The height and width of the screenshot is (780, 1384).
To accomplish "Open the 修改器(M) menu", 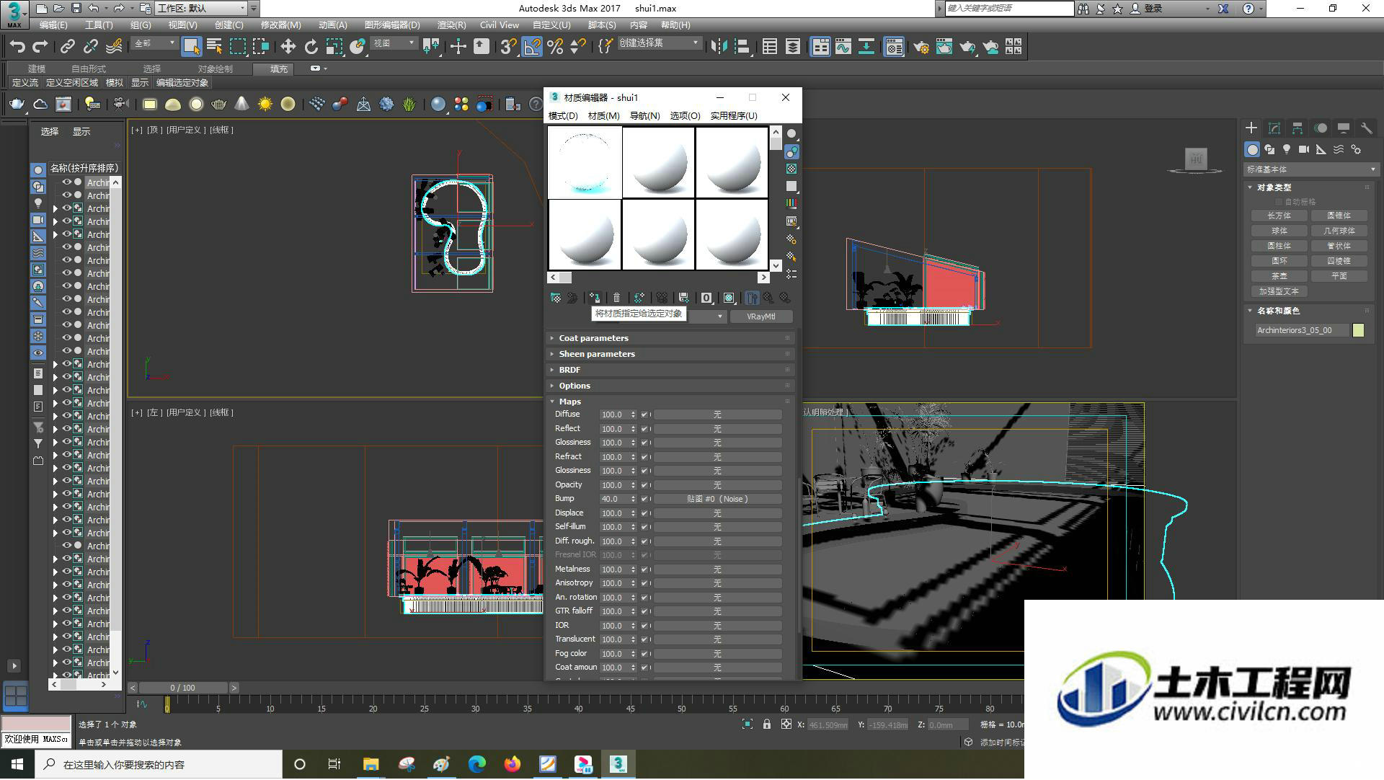I will tap(280, 25).
